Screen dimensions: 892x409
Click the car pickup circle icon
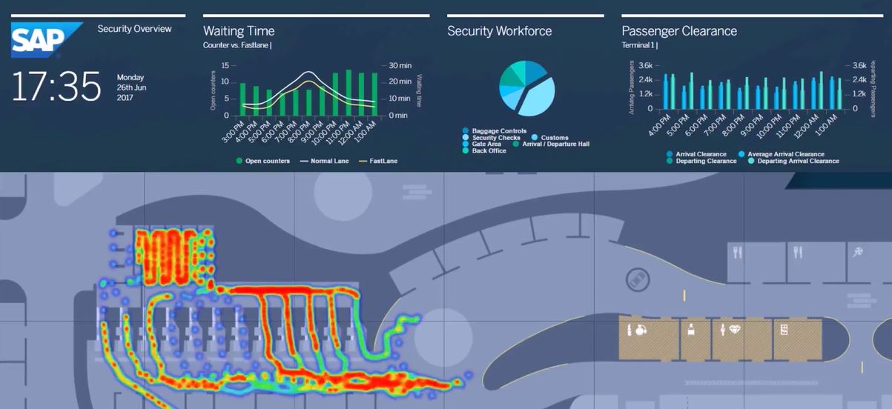pos(636,279)
